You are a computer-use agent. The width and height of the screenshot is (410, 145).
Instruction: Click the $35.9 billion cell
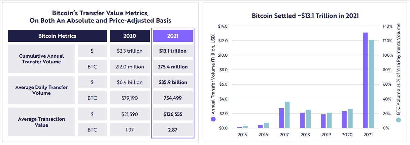173,82
